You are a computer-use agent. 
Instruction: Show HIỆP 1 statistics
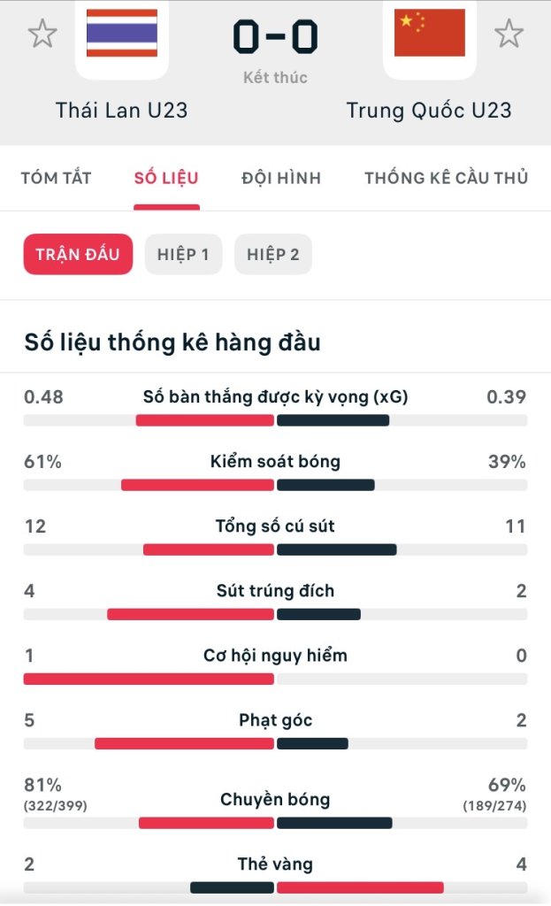pyautogui.click(x=183, y=255)
